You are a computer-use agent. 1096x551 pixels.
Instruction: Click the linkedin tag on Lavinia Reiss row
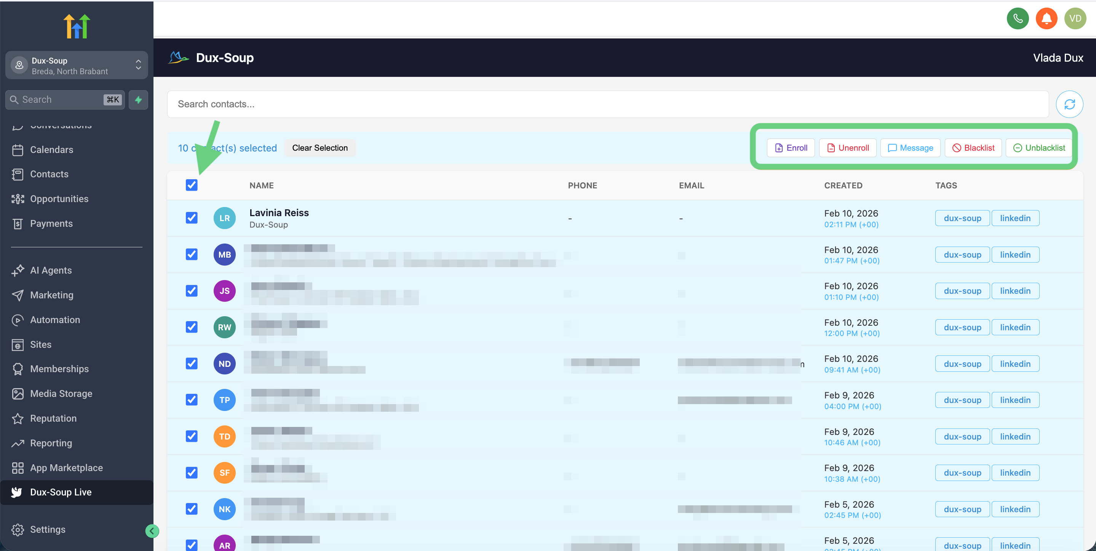coord(1015,218)
